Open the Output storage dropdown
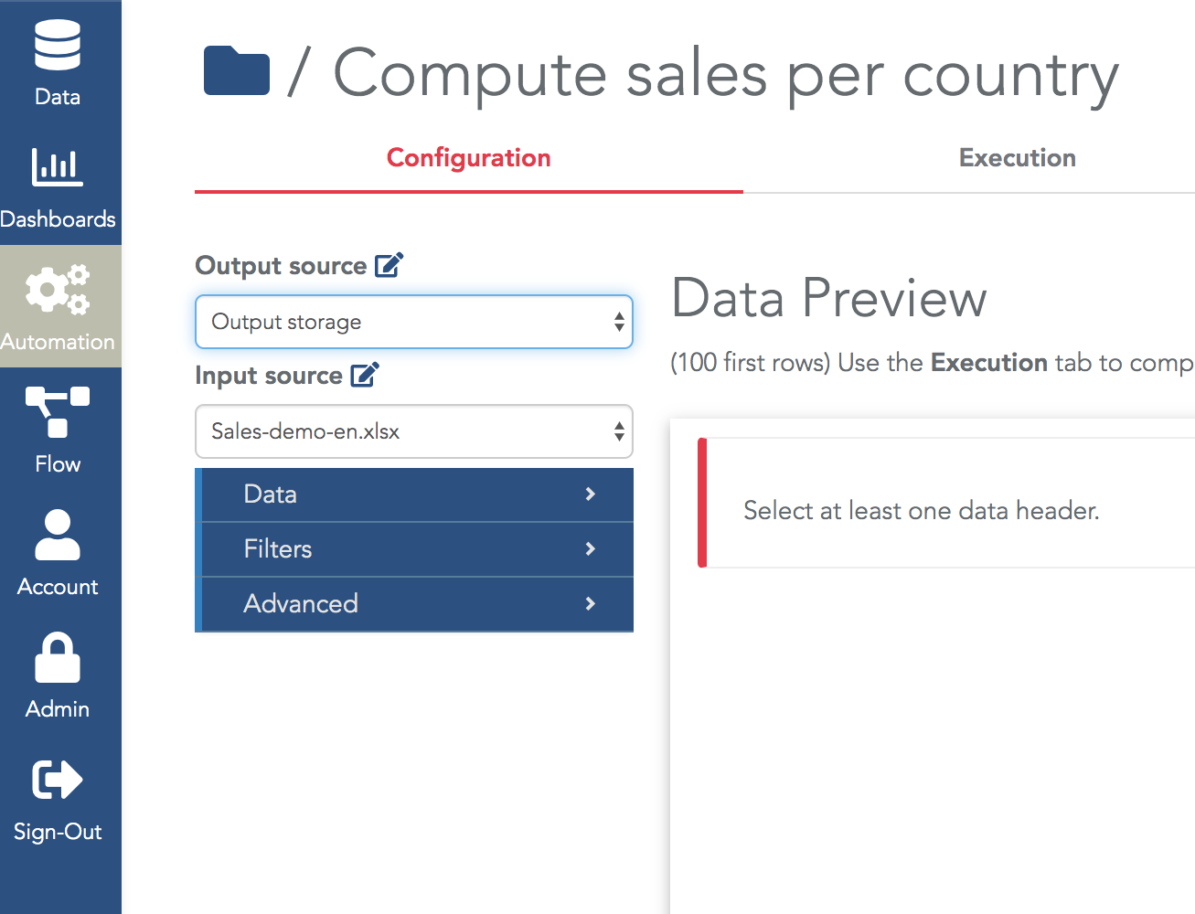 [414, 322]
